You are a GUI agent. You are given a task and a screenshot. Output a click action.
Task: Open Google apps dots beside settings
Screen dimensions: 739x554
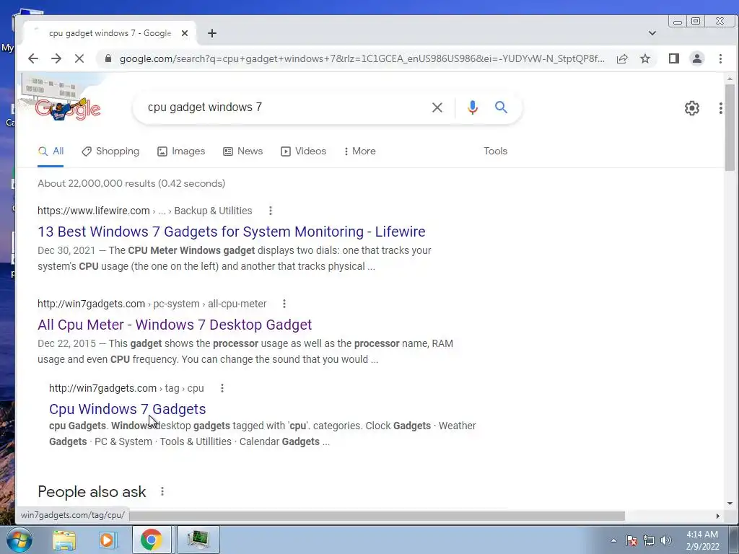(721, 108)
